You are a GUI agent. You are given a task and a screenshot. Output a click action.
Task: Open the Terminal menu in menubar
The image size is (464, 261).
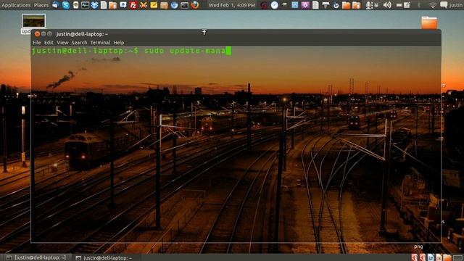pos(100,43)
